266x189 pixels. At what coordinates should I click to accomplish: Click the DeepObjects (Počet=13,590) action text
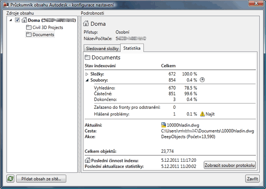(x=188, y=136)
